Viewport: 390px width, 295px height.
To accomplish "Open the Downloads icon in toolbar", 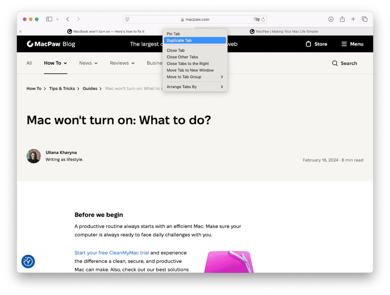I will [331, 19].
